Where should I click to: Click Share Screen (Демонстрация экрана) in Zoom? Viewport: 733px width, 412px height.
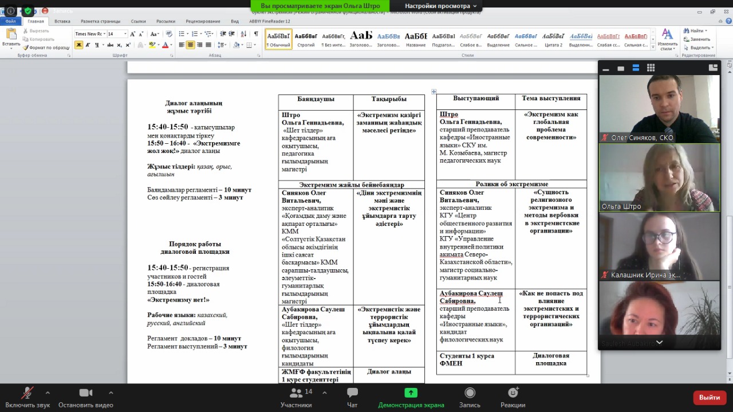tap(411, 397)
